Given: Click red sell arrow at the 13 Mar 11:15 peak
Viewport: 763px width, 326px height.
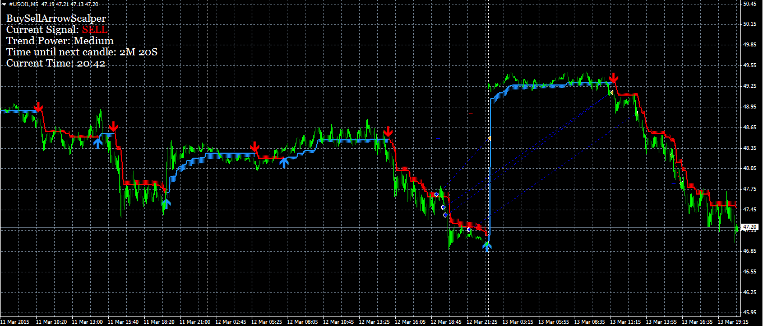Looking at the screenshot, I should coord(614,78).
